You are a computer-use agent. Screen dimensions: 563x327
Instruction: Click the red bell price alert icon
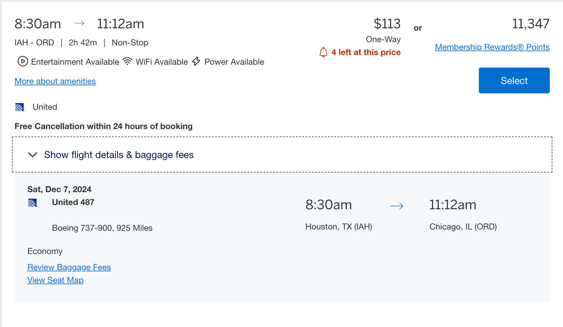323,52
